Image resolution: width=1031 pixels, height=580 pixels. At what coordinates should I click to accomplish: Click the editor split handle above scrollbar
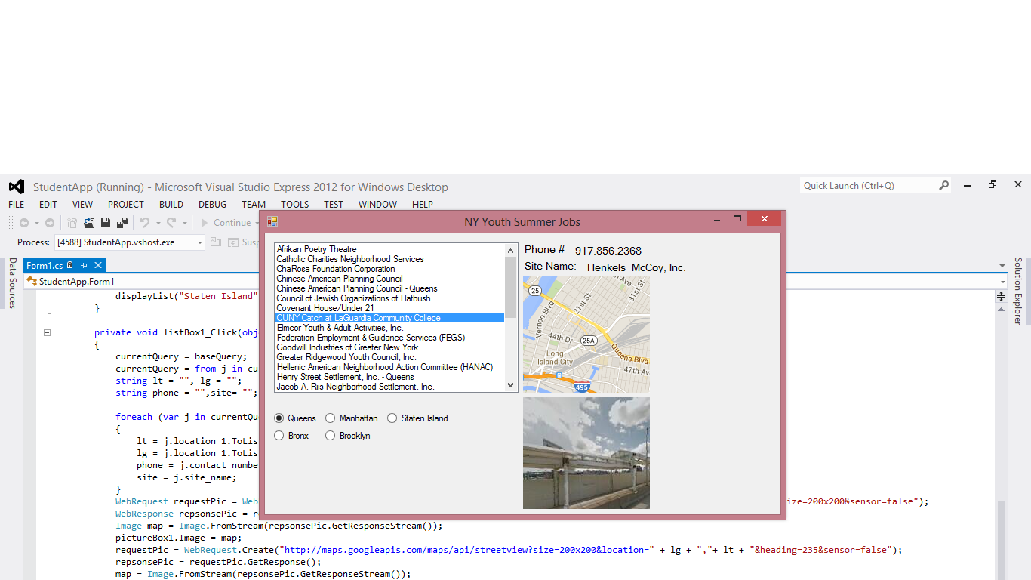tap(1002, 296)
